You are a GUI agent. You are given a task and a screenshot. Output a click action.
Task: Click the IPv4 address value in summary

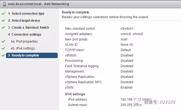[x=133, y=100]
